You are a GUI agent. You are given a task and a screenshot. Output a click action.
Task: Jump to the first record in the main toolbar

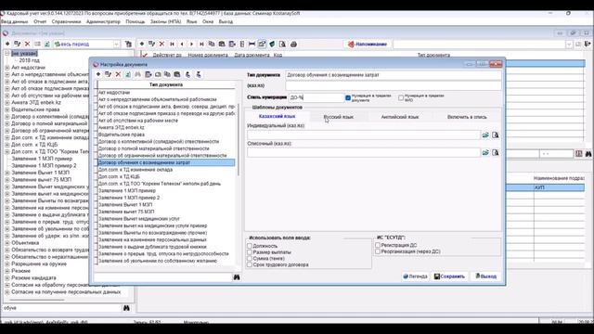(172, 44)
